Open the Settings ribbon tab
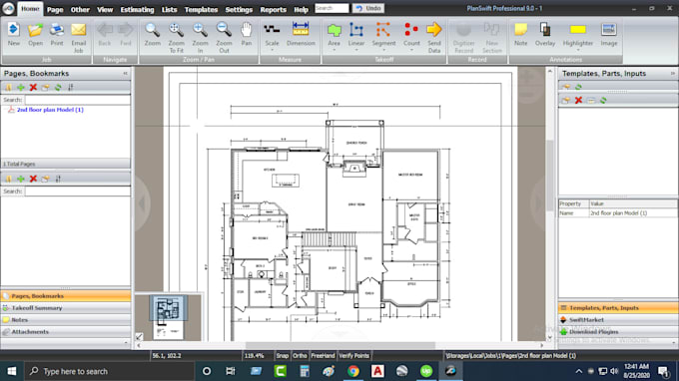 (x=239, y=9)
